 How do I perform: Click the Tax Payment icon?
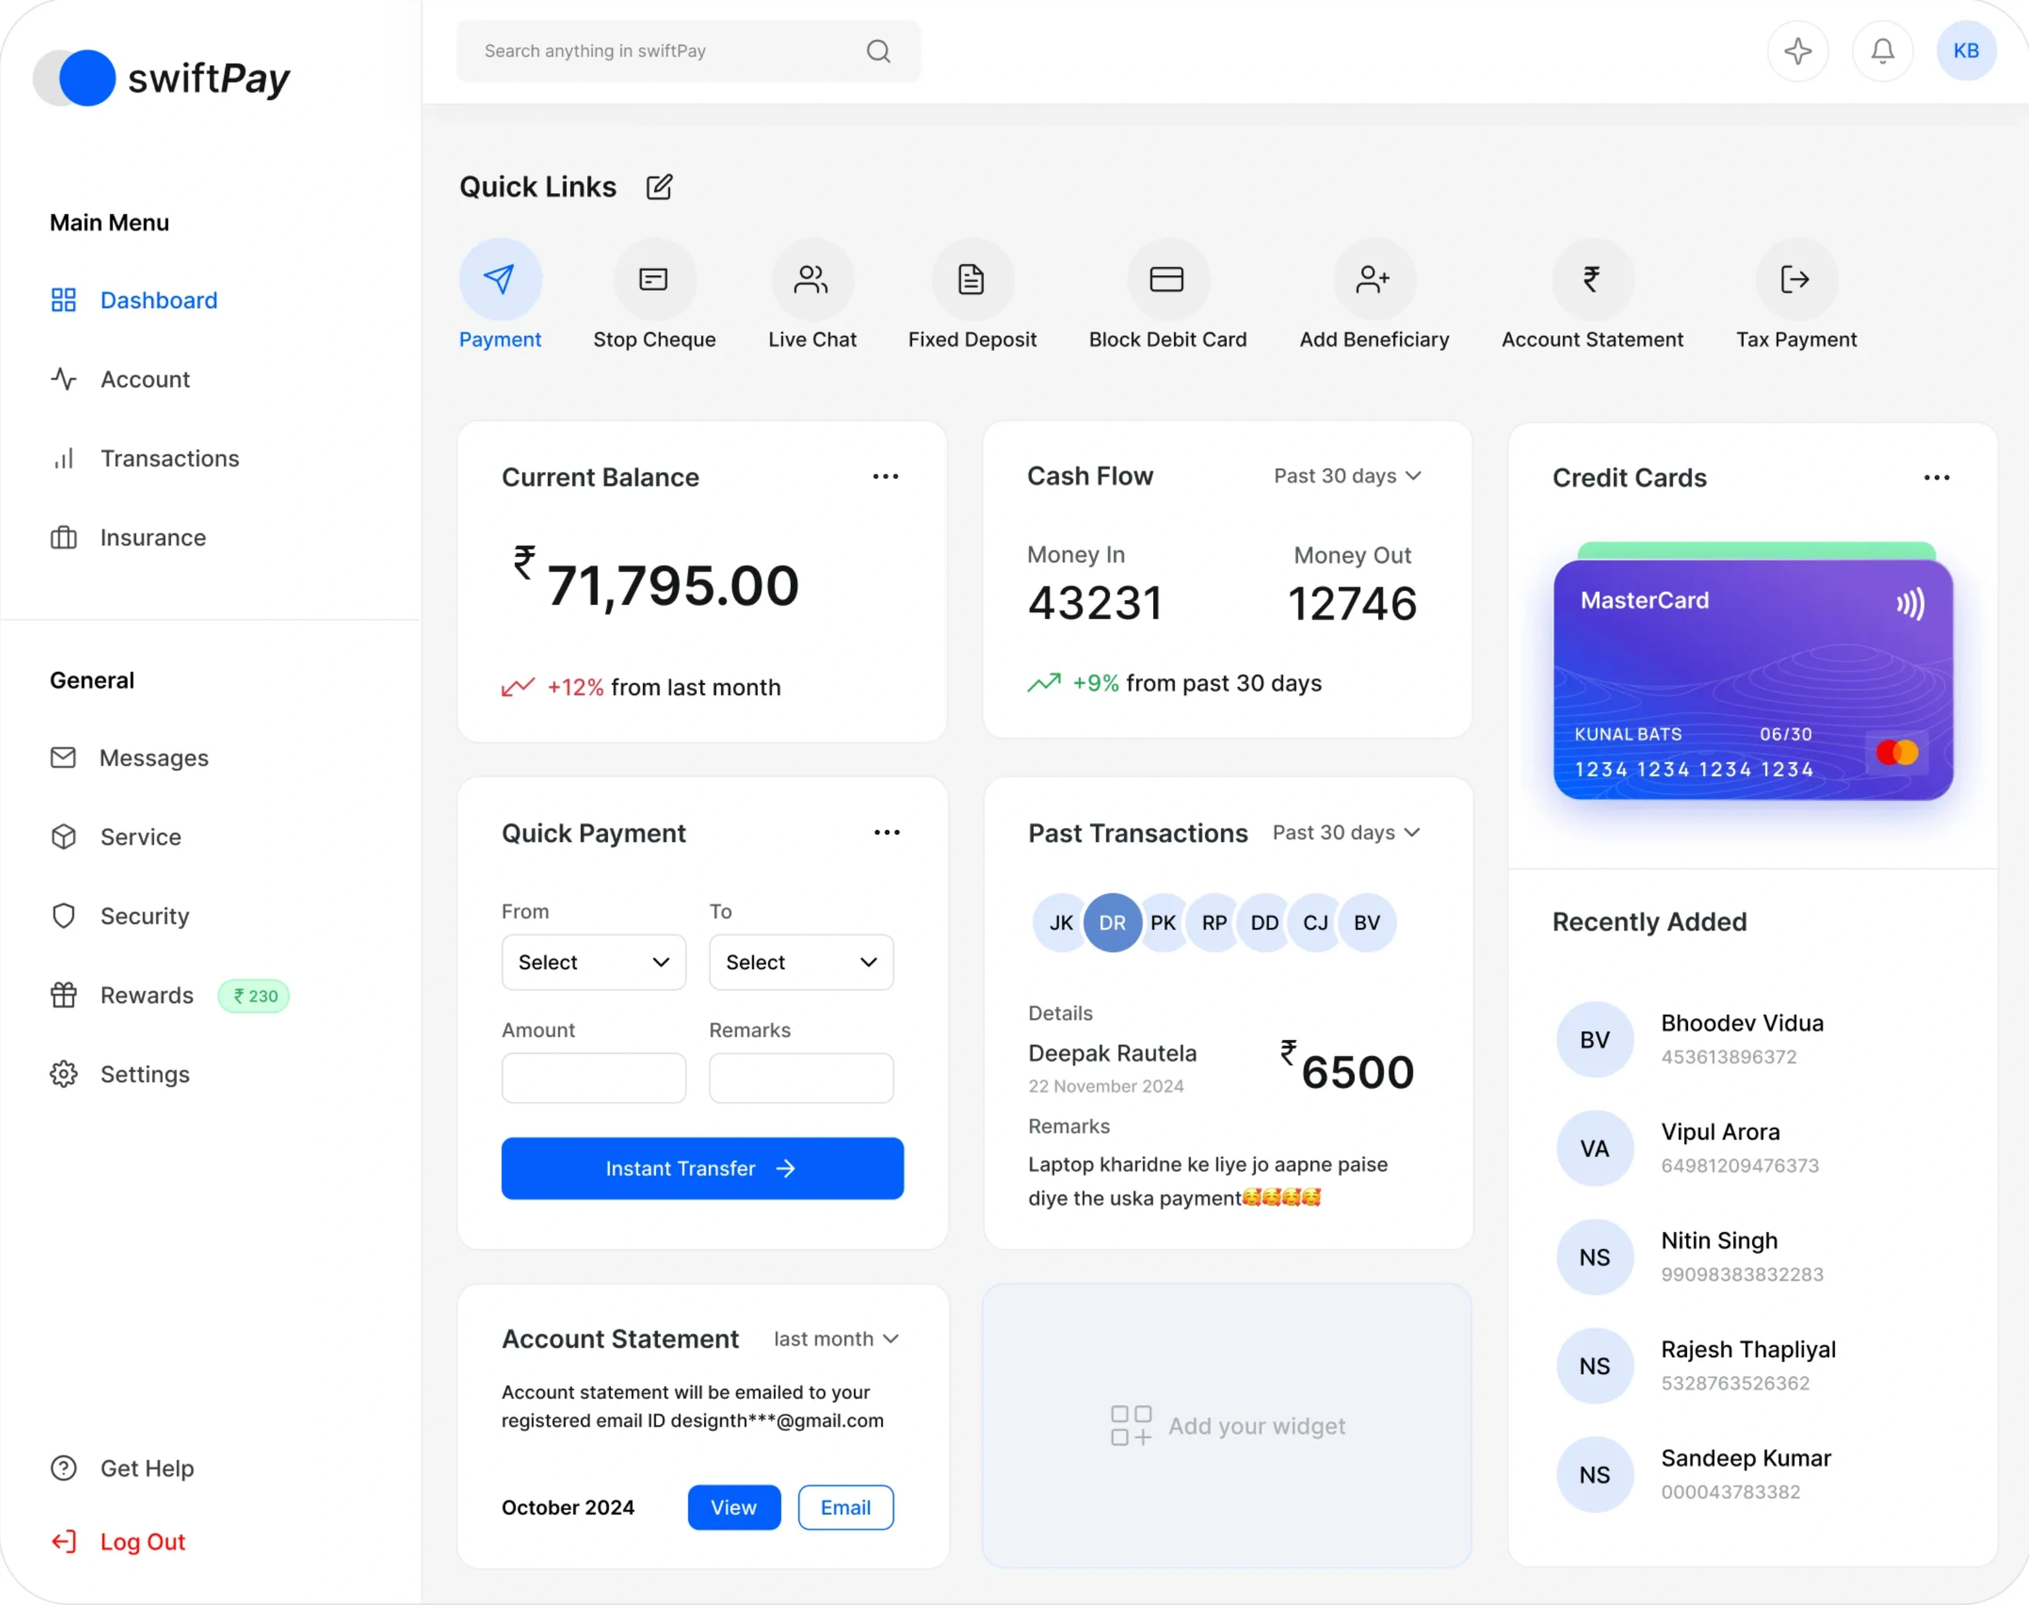tap(1795, 279)
